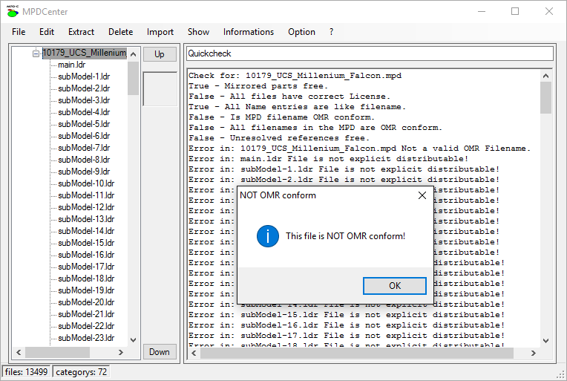Open the Option menu
567x381 pixels.
tap(301, 32)
